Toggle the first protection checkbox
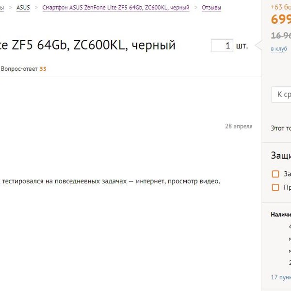291x291 pixels. tap(275, 174)
